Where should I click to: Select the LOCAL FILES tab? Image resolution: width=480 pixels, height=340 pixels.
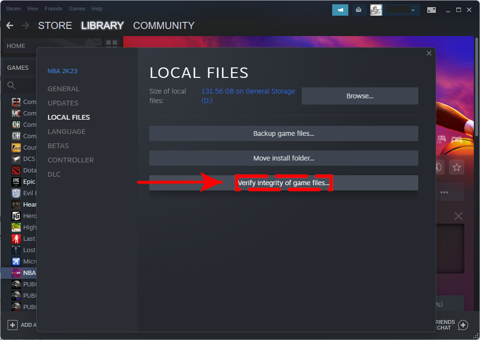[68, 117]
